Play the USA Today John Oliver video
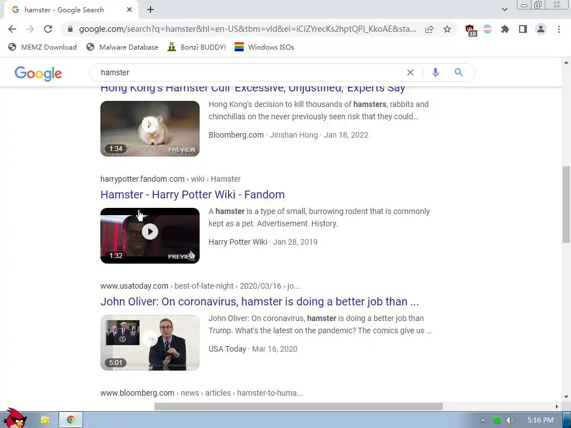This screenshot has height=428, width=571. coord(150,343)
